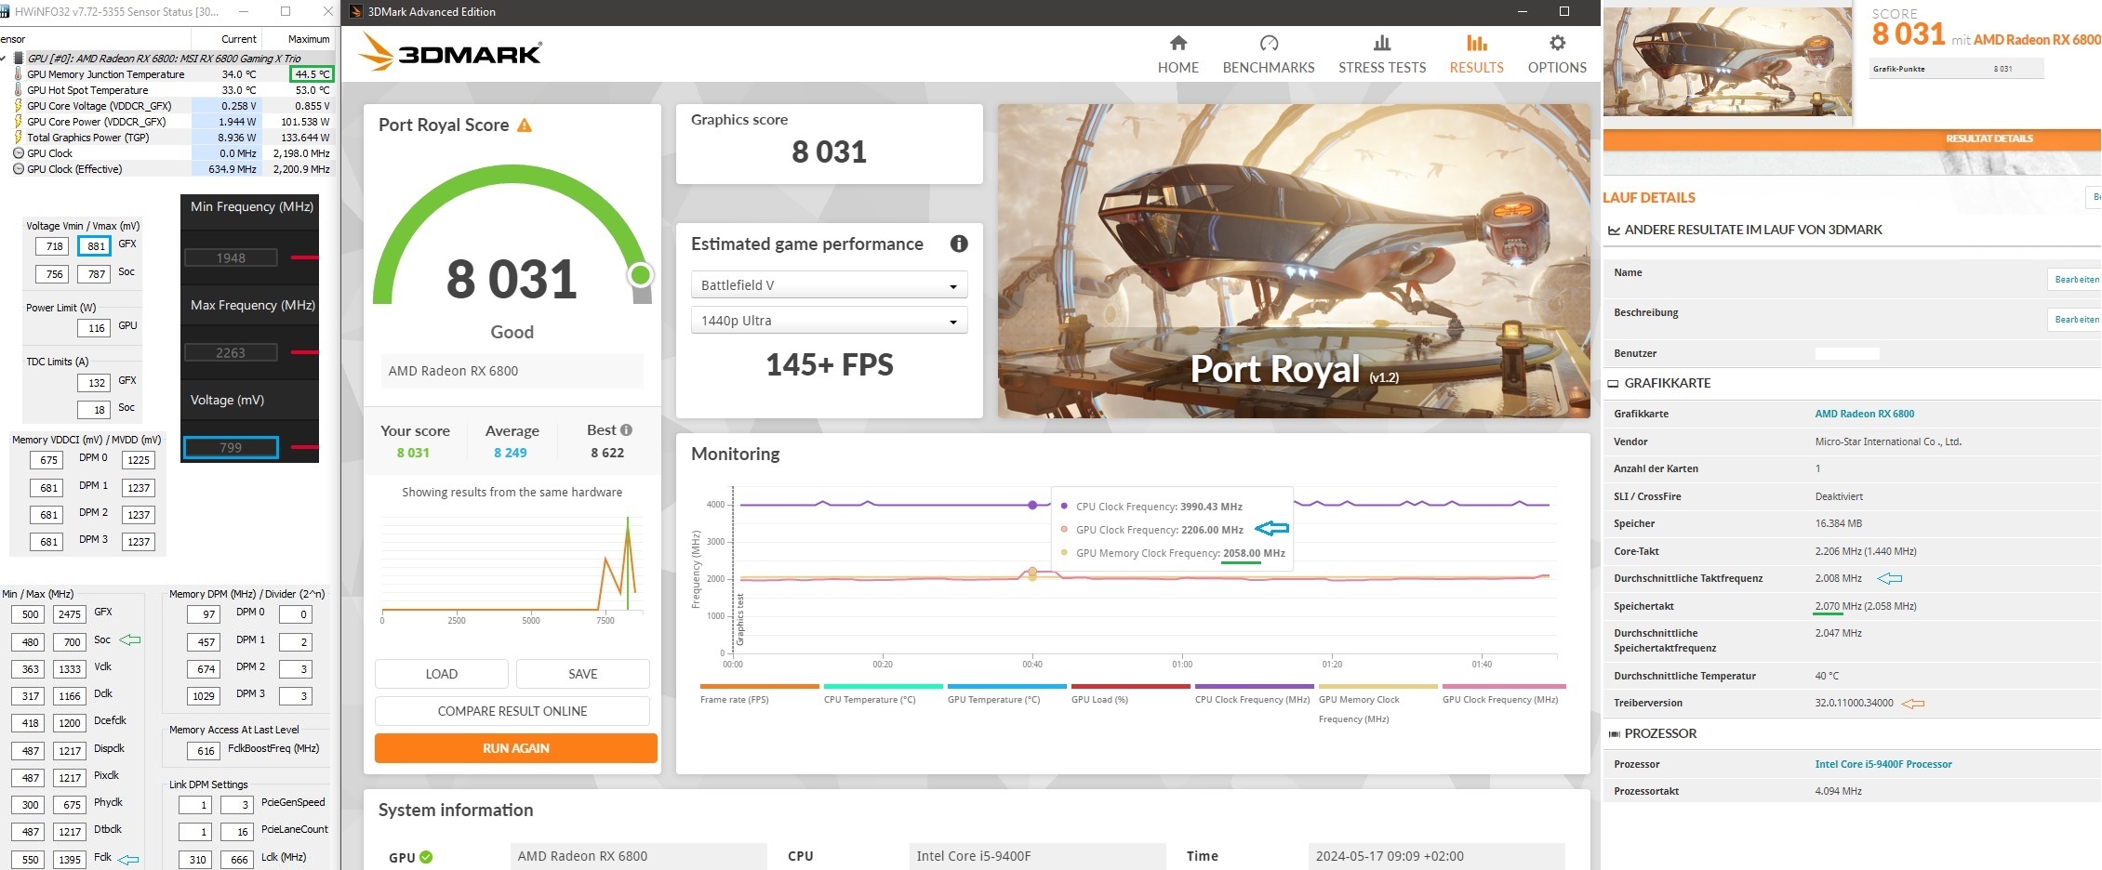Screen dimensions: 2102x870
Task: Click the lightning icon for GPU Core Voltage row
Action: pos(19,106)
